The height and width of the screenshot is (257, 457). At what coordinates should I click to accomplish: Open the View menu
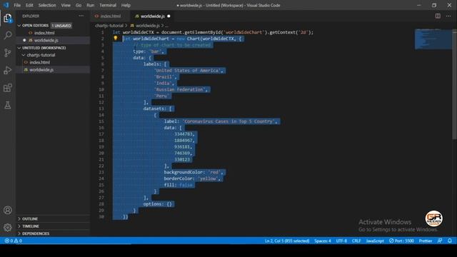pyautogui.click(x=66, y=5)
